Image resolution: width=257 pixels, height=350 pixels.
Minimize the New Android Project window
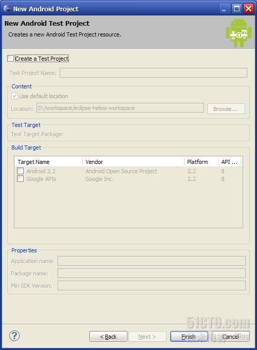pos(224,9)
